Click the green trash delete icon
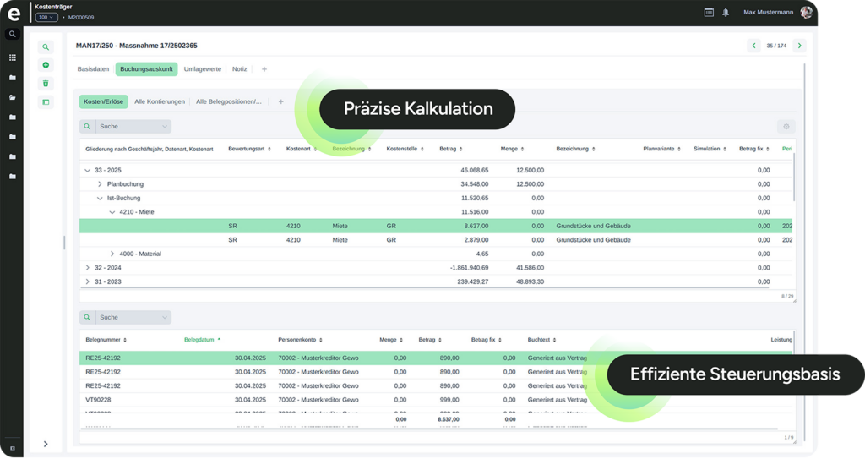This screenshot has width=865, height=459. tap(46, 84)
